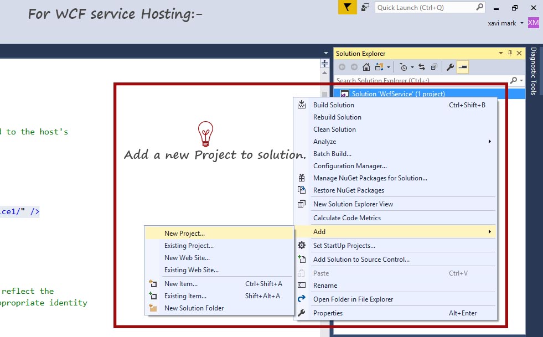Click the Collapse All icon
Viewport: 543px width, 337px height.
click(x=434, y=67)
